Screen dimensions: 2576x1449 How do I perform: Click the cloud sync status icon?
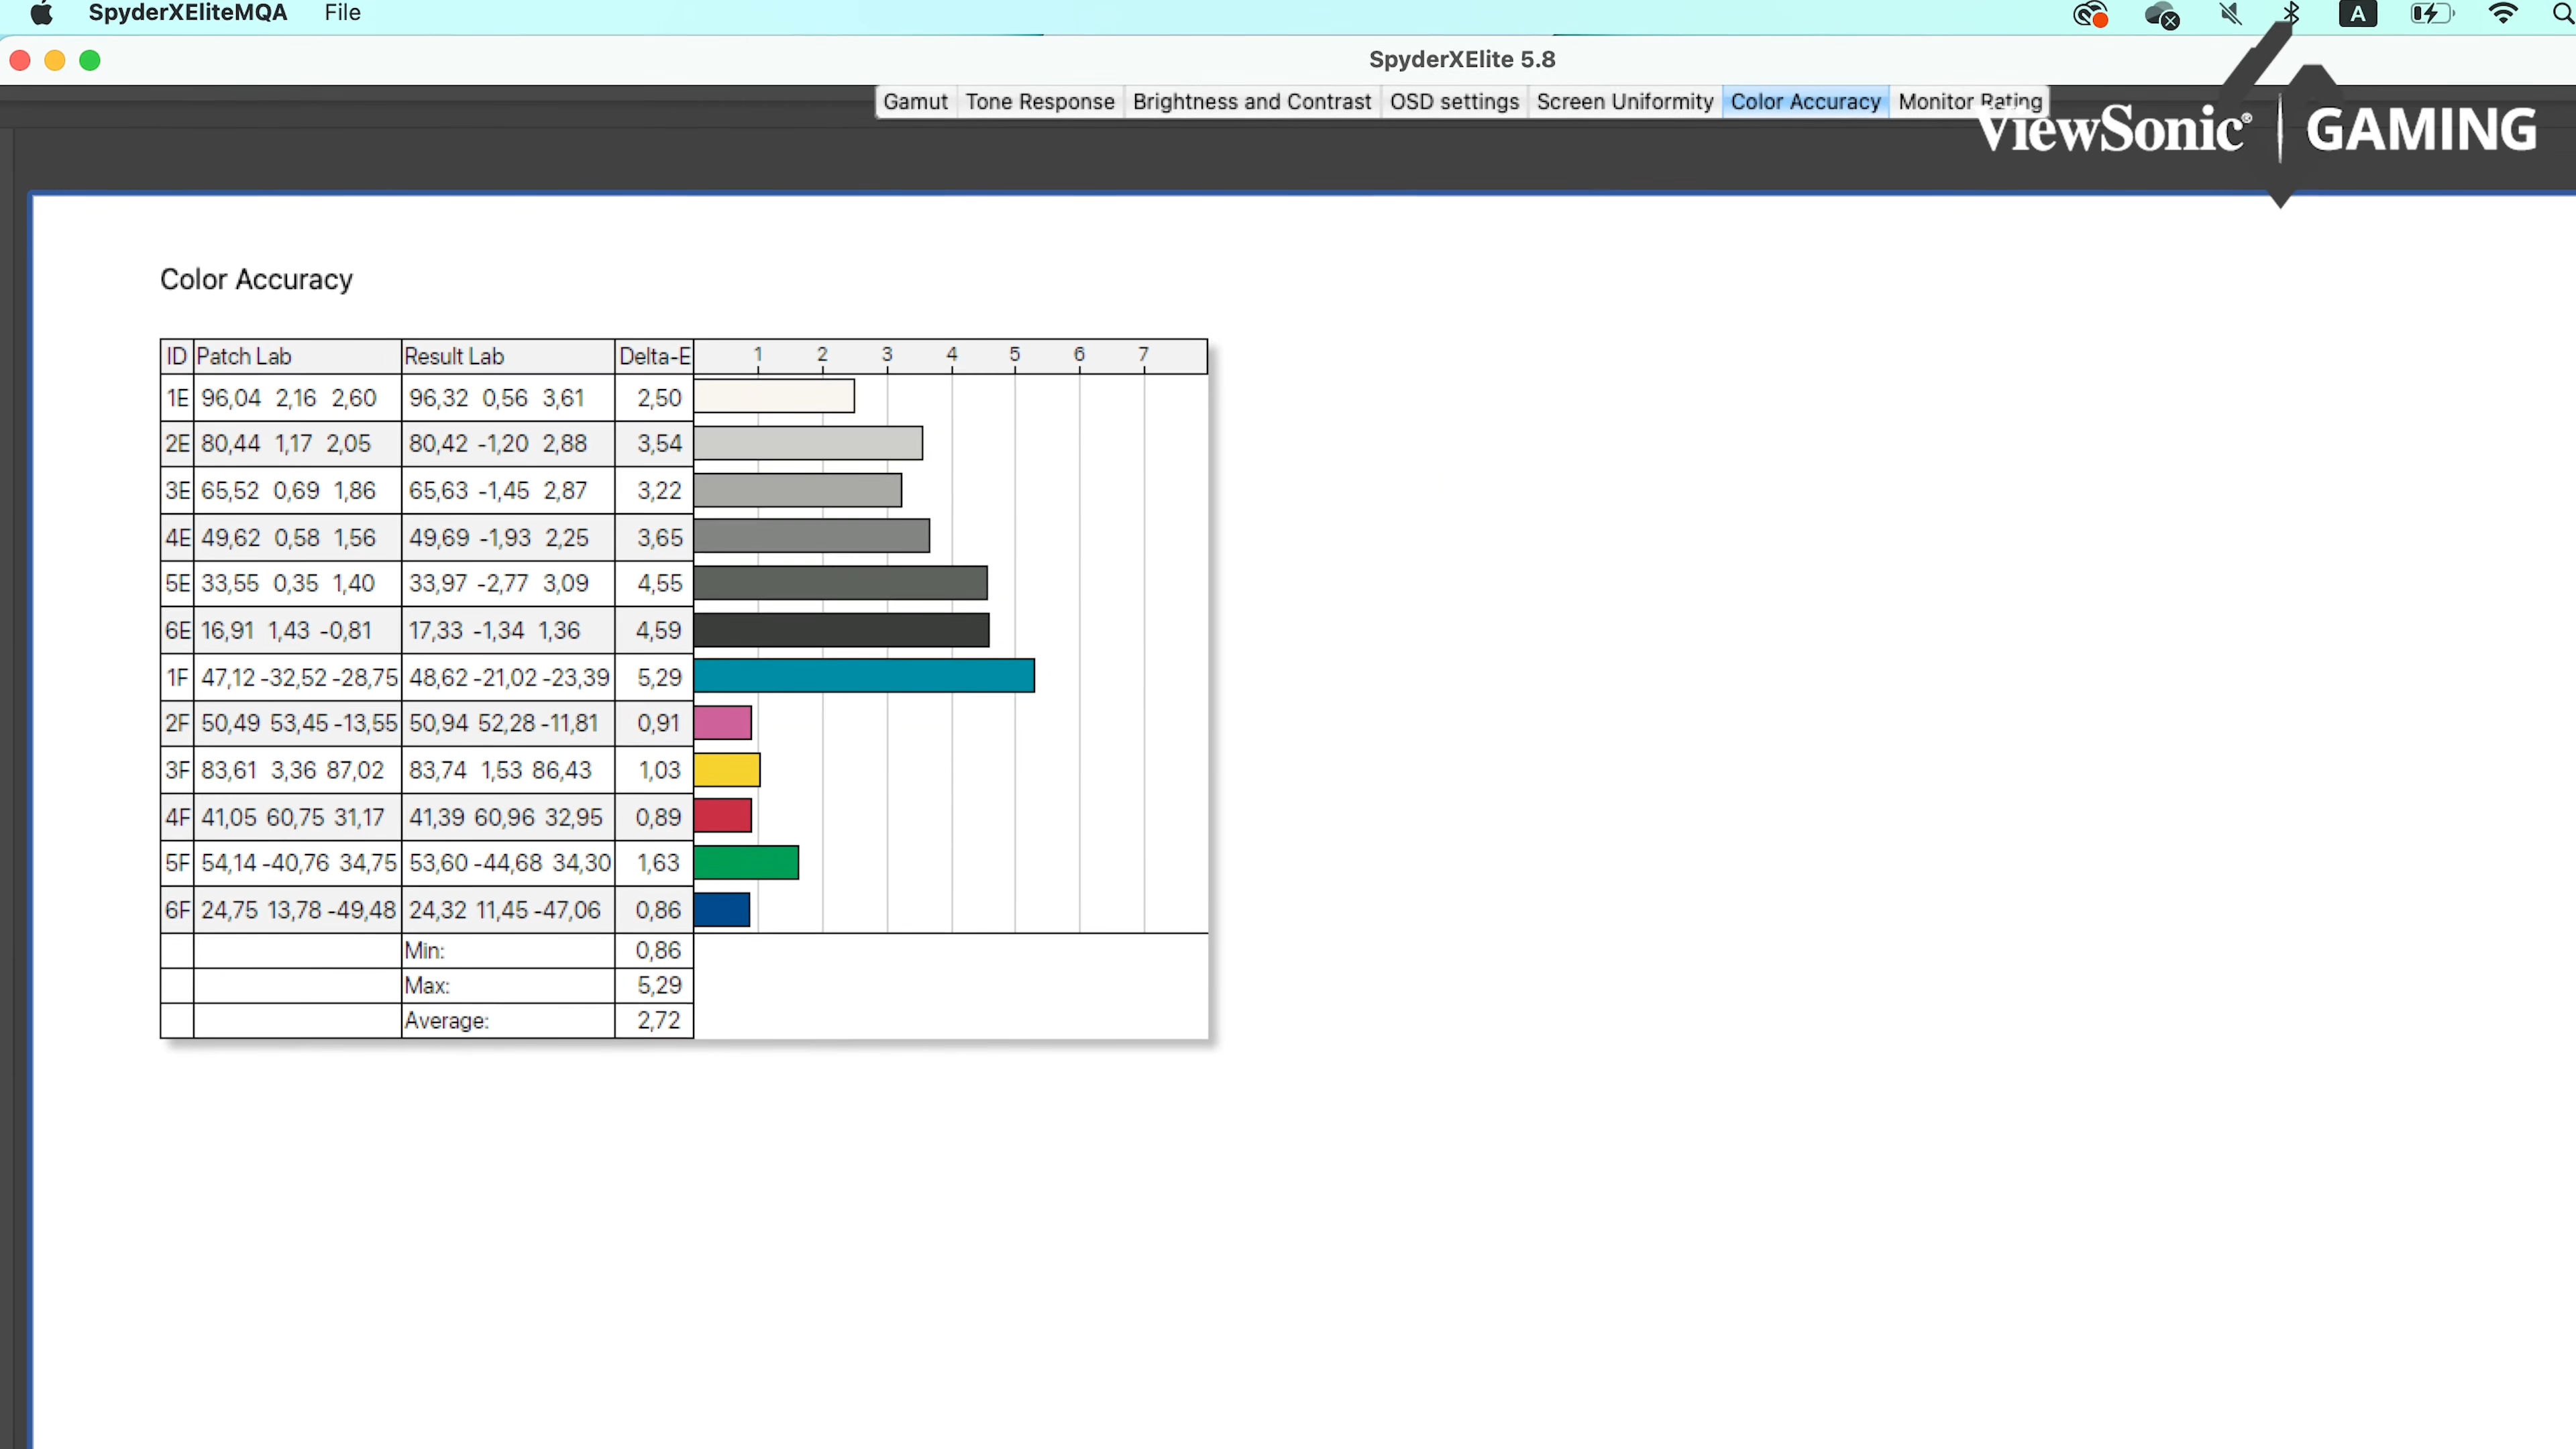2161,14
